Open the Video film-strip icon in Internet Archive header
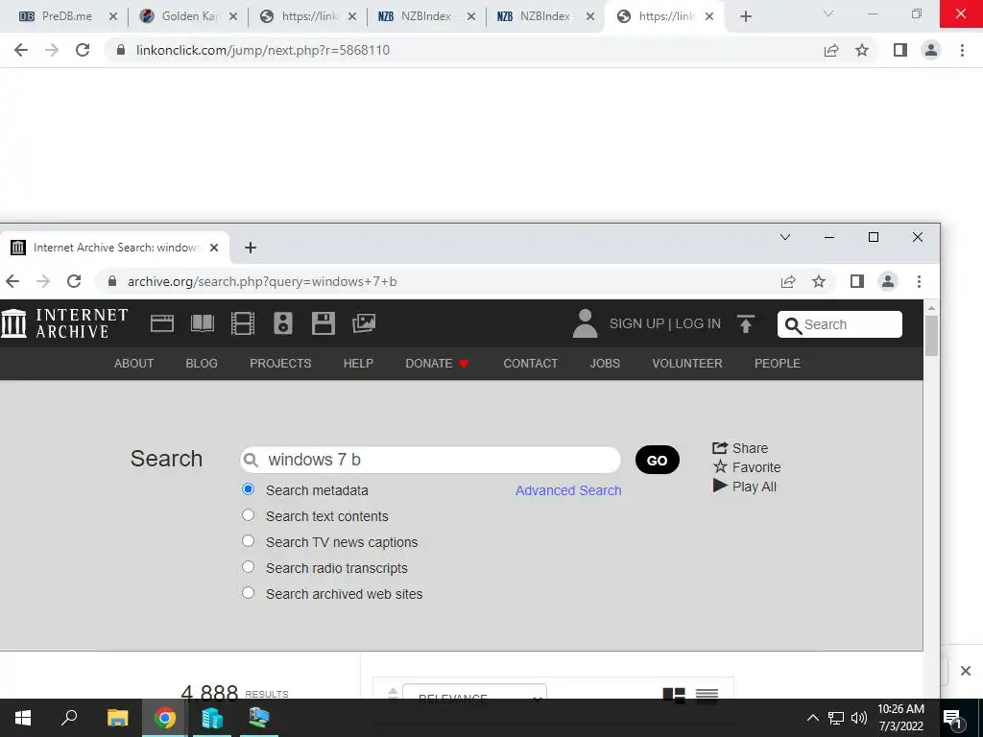 coord(243,323)
